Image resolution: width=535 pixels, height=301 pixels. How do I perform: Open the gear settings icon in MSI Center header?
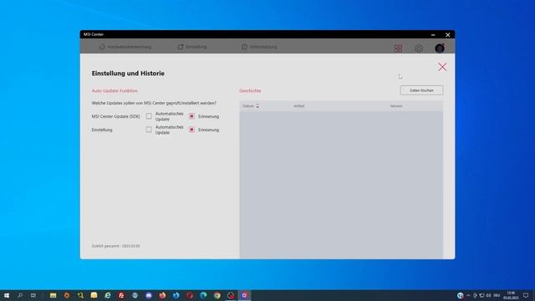419,48
